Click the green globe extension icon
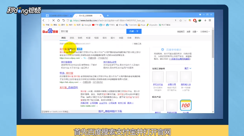Image resolution: width=244 pixels, height=136 pixels. tap(200, 20)
